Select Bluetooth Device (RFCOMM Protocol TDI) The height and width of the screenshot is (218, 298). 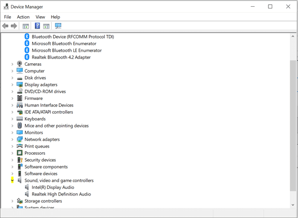pyautogui.click(x=73, y=37)
